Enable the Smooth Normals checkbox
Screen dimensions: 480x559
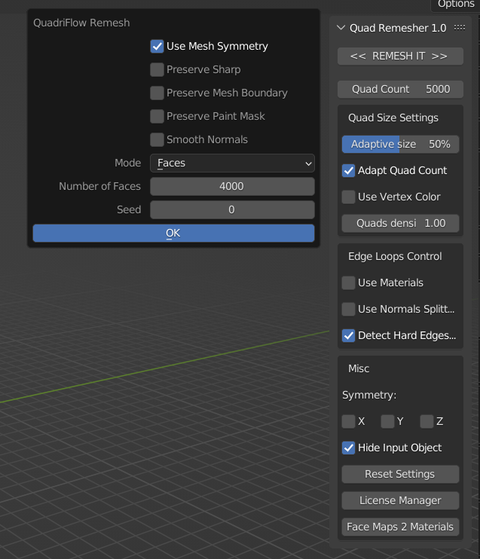pos(157,139)
